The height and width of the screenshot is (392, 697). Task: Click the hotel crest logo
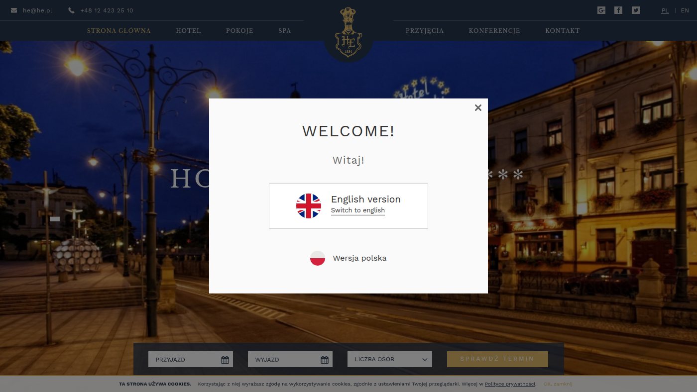(x=348, y=32)
